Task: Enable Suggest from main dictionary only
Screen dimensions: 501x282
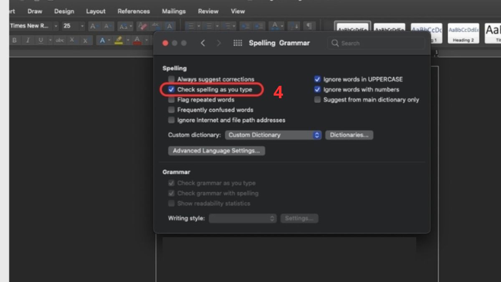Action: pyautogui.click(x=317, y=100)
